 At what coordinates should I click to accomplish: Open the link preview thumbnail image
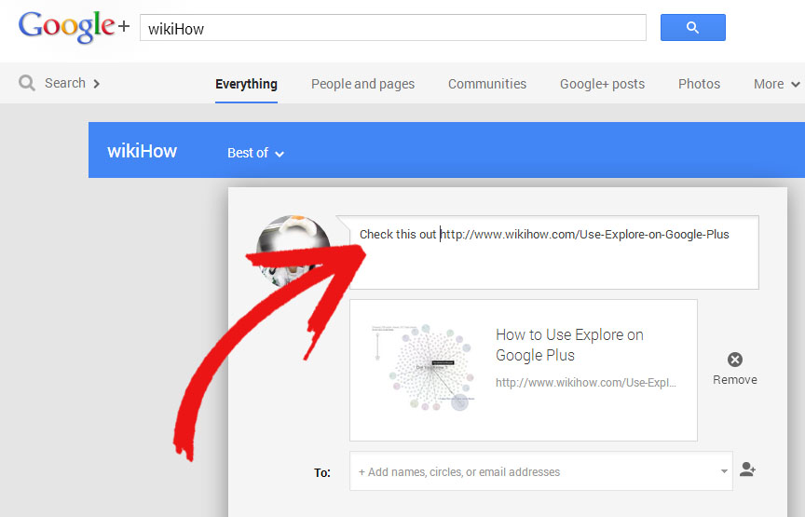pos(424,368)
